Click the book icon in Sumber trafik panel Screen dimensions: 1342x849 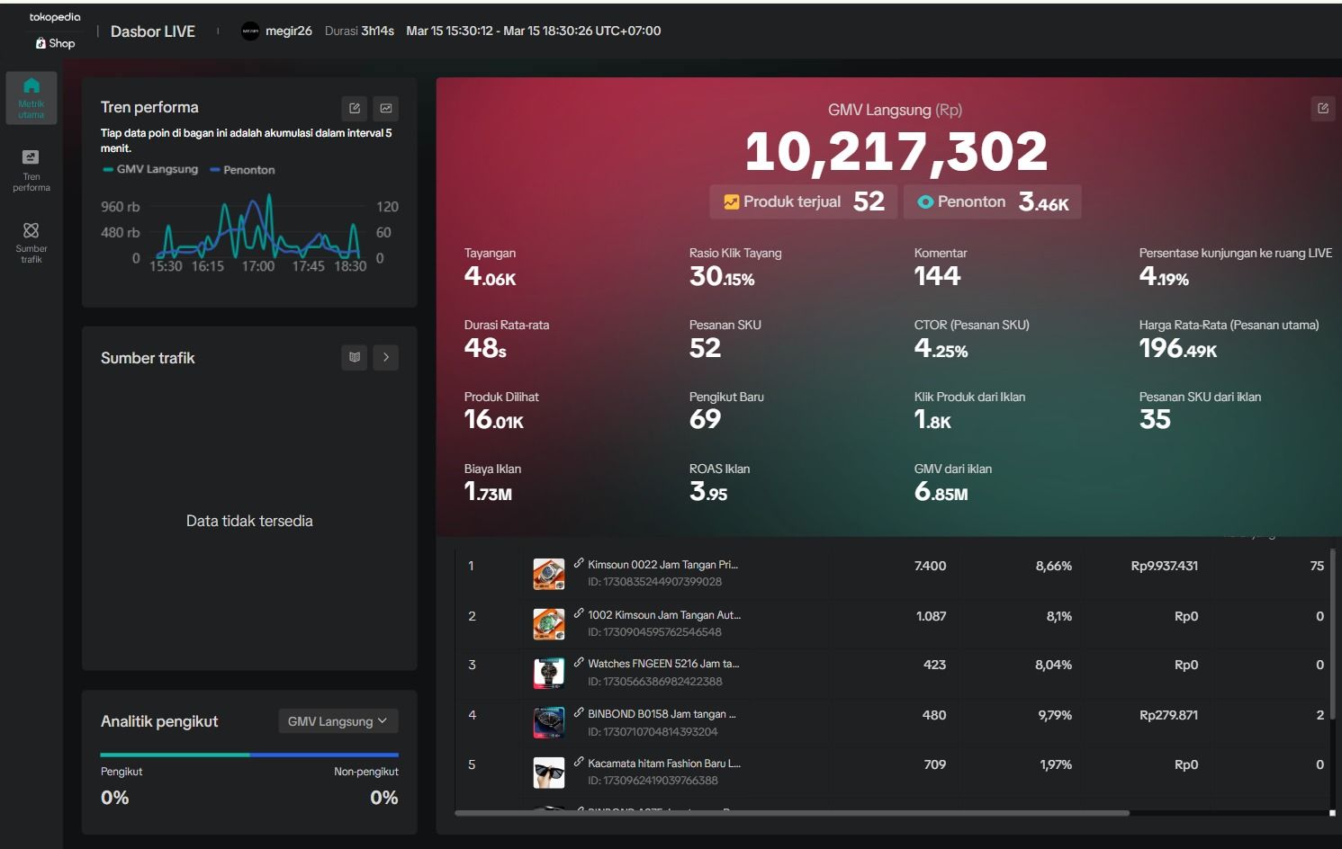click(x=355, y=357)
